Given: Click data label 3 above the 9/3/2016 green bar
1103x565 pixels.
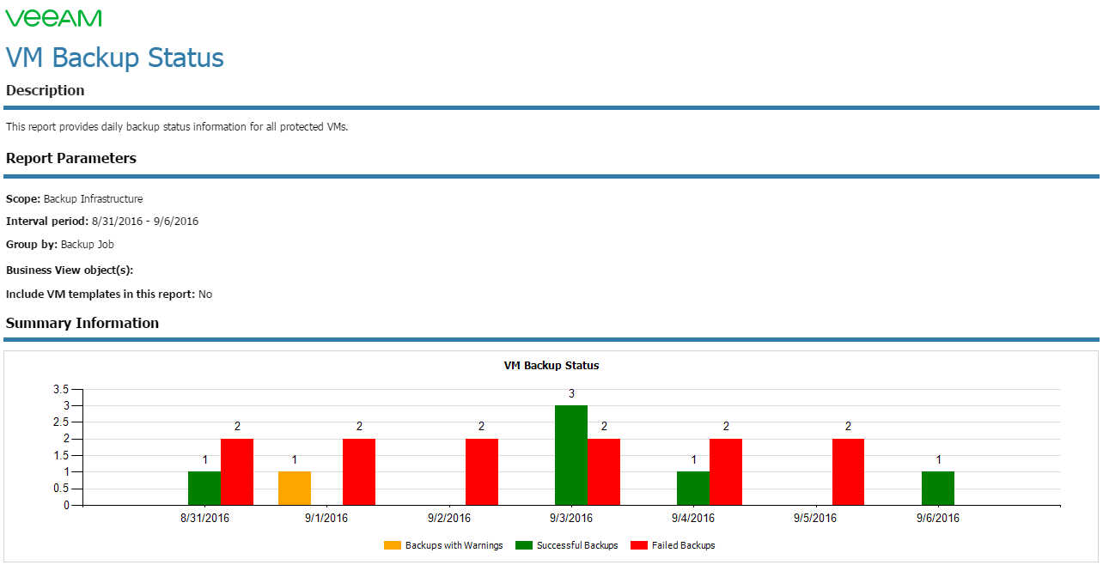Looking at the screenshot, I should tap(571, 394).
